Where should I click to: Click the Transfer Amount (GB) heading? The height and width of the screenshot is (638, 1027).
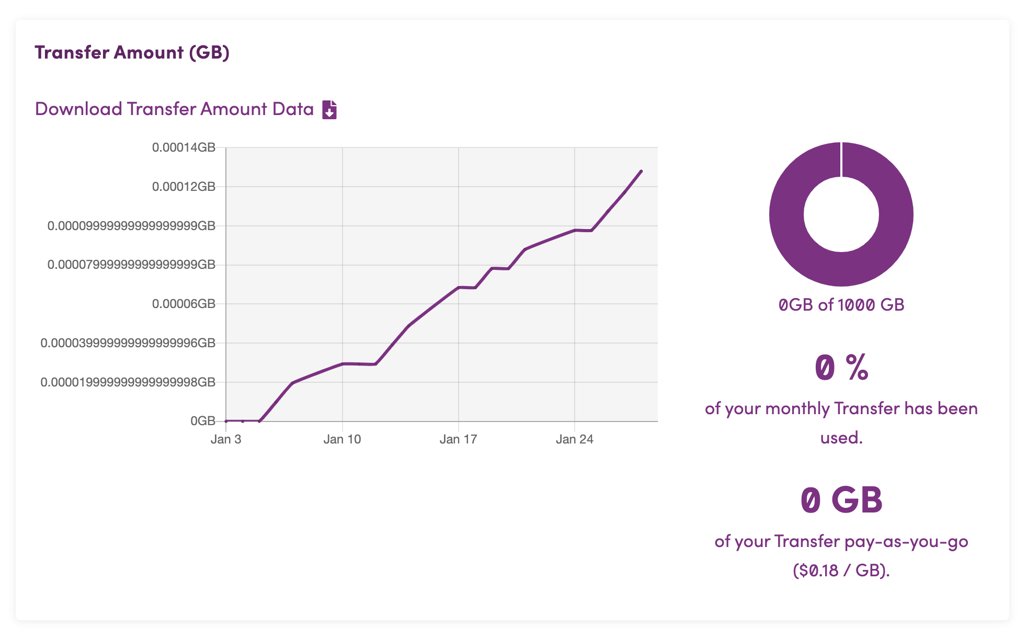pyautogui.click(x=132, y=52)
